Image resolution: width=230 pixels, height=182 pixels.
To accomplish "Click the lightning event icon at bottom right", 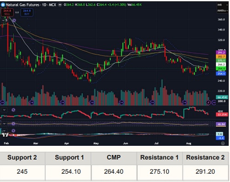I will point(208,102).
